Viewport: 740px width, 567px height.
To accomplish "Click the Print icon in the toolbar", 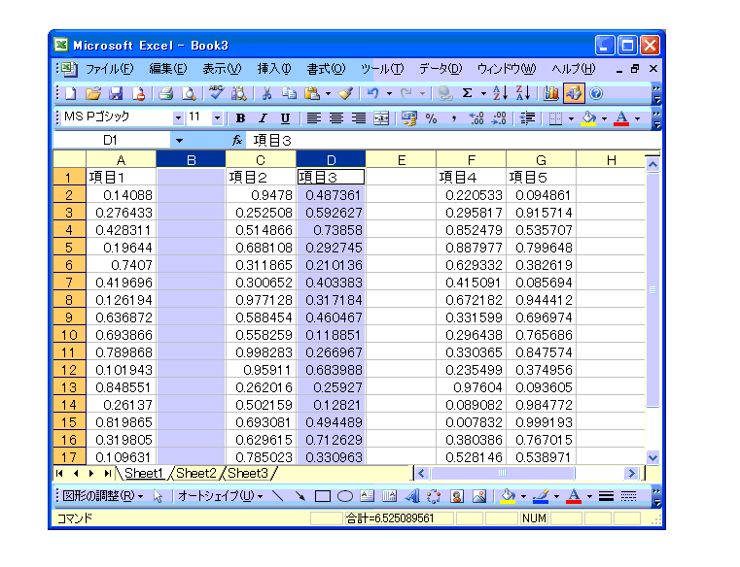I will 166,94.
